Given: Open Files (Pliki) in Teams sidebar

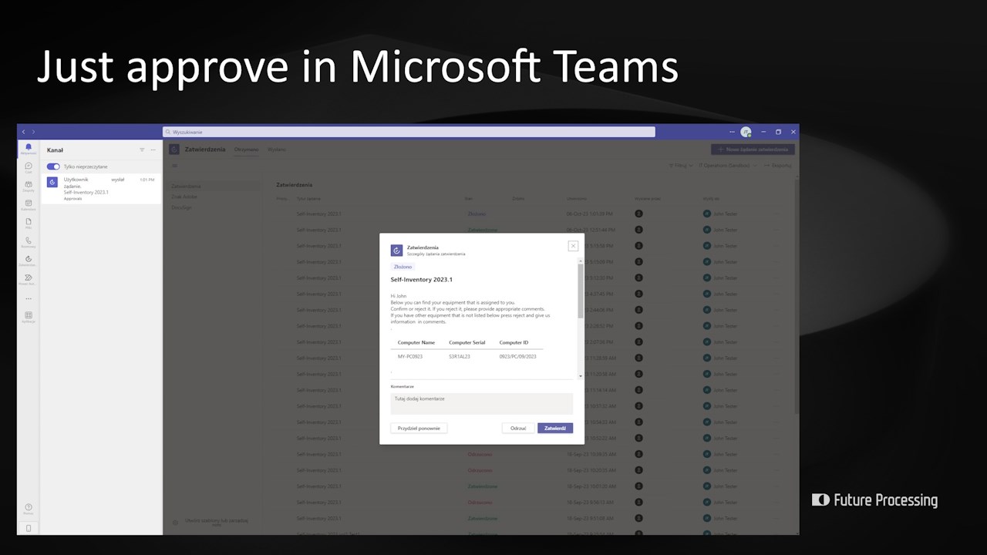Looking at the screenshot, I should (x=29, y=223).
